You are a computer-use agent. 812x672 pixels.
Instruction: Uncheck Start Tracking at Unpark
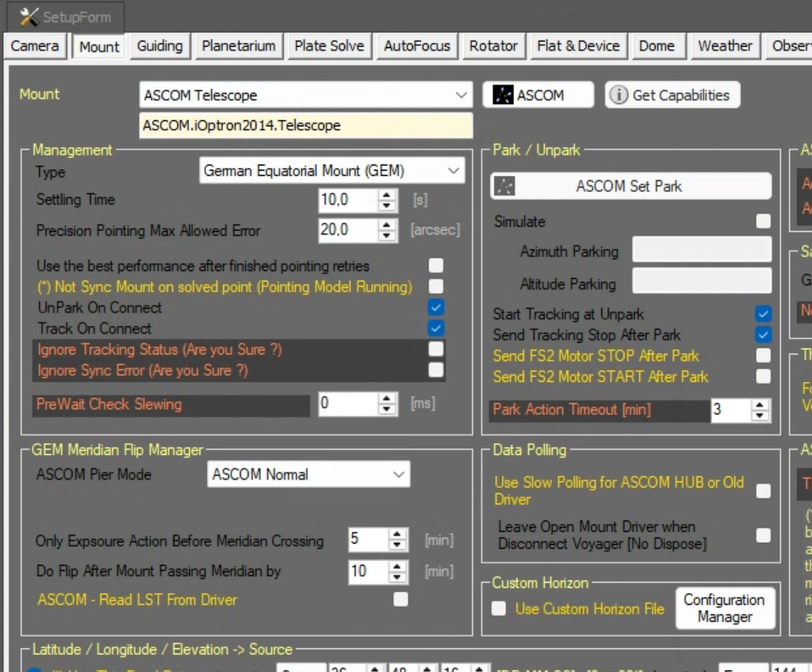point(762,314)
